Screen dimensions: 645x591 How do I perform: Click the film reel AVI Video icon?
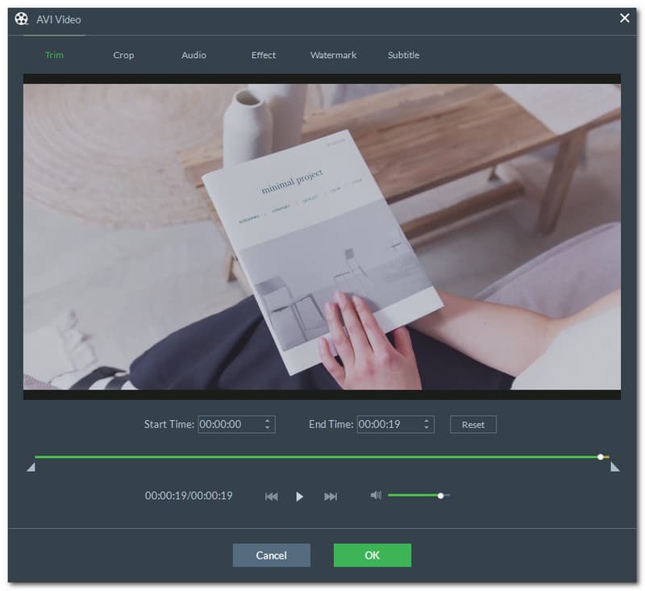[x=22, y=19]
